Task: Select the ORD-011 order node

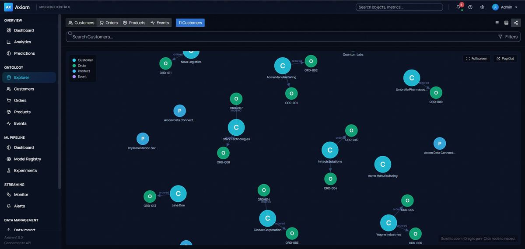Action: point(165,63)
